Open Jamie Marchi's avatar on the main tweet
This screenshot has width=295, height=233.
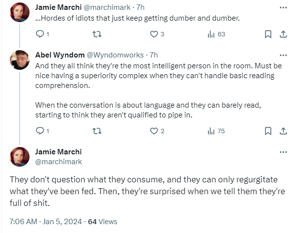[20, 156]
